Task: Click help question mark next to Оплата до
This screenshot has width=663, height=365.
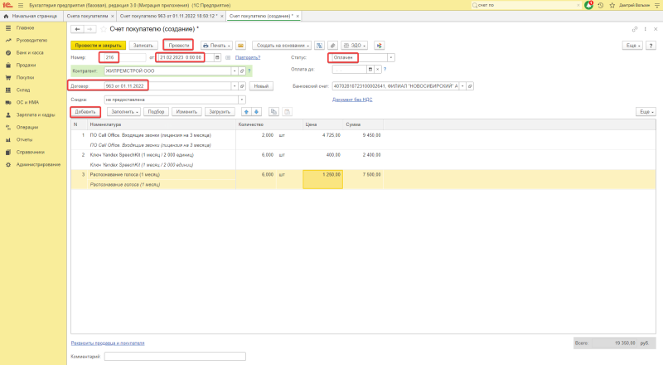Action: coord(385,70)
